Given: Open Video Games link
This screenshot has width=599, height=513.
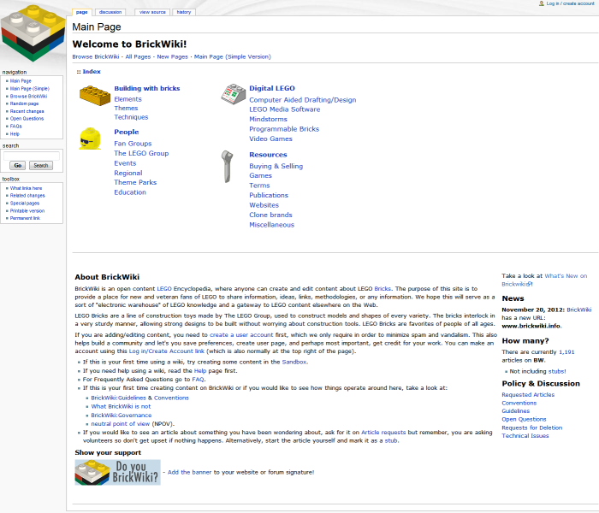Looking at the screenshot, I should pos(270,139).
